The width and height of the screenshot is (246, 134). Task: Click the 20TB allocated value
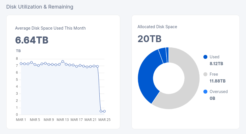(149, 39)
